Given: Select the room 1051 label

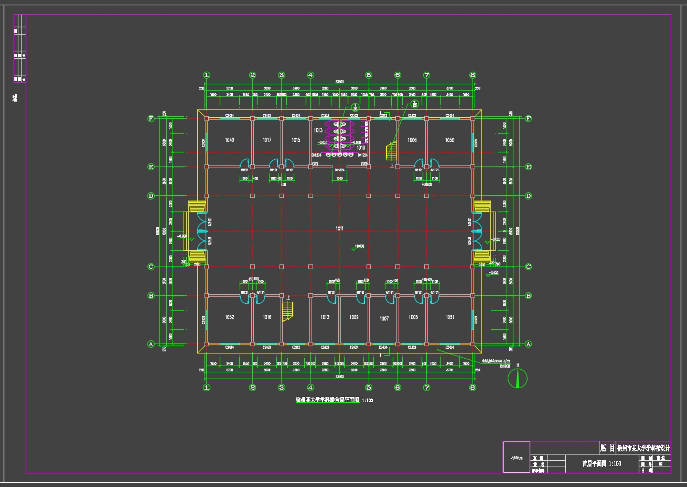Looking at the screenshot, I should point(449,317).
